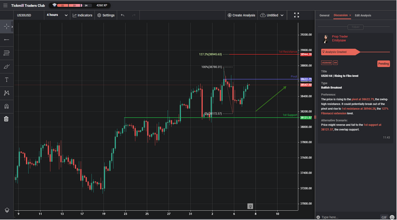Click Create Analysis button

coord(241,15)
